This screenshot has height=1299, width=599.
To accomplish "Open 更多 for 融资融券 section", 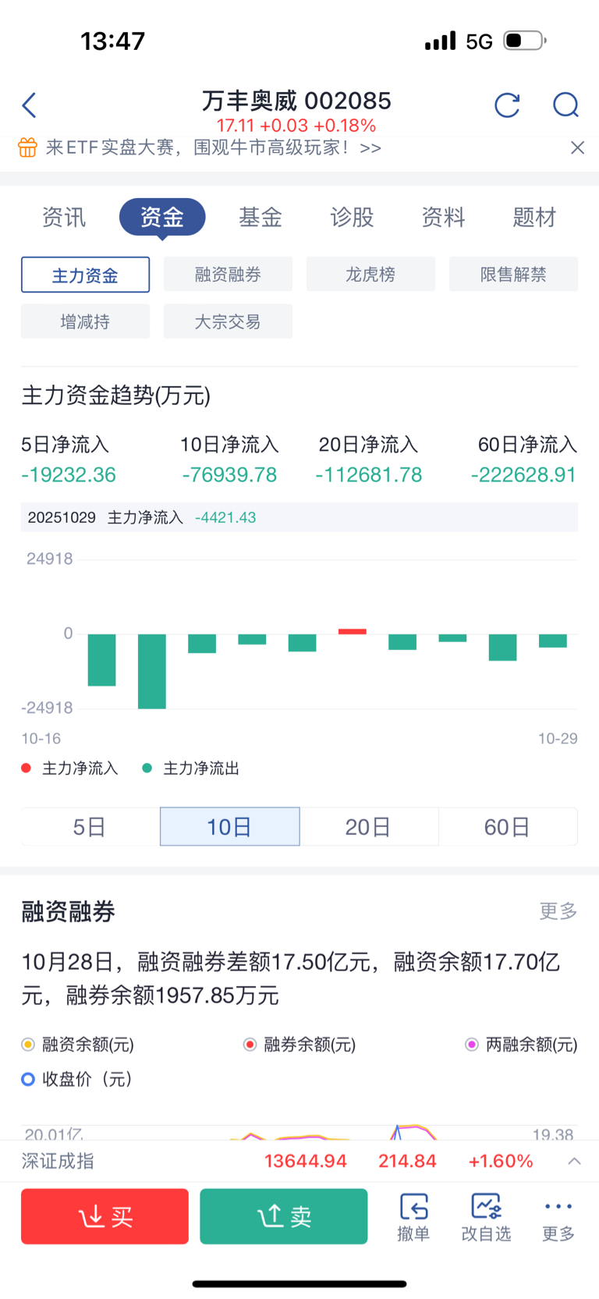I will coord(558,911).
